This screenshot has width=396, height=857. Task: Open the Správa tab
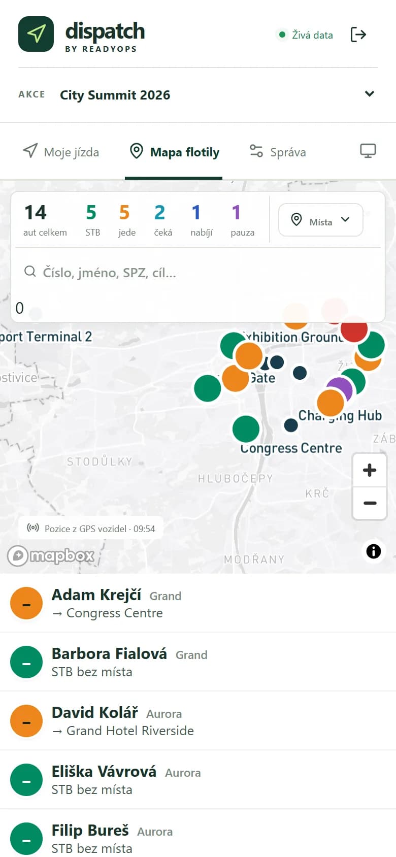click(278, 152)
